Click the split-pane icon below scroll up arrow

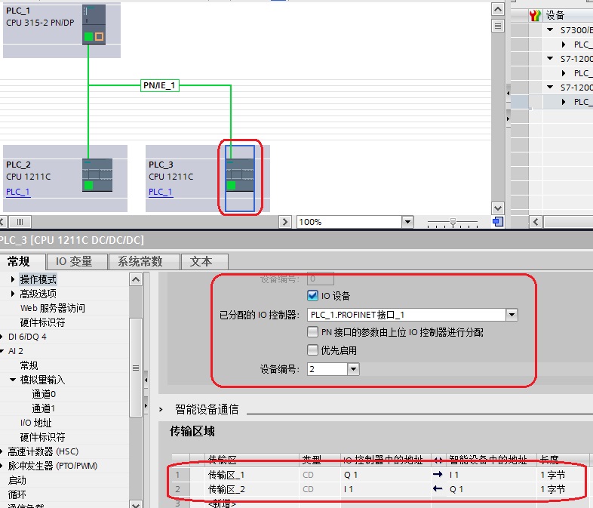point(498,26)
